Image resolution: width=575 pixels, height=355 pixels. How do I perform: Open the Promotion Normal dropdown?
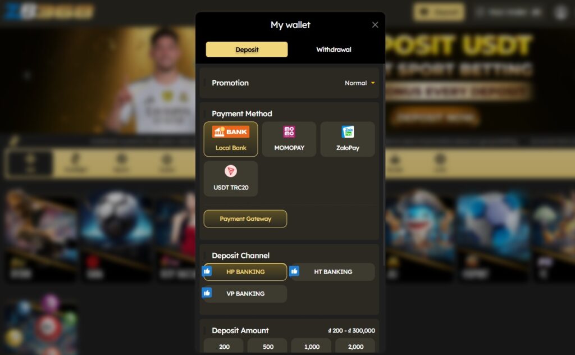pyautogui.click(x=359, y=83)
